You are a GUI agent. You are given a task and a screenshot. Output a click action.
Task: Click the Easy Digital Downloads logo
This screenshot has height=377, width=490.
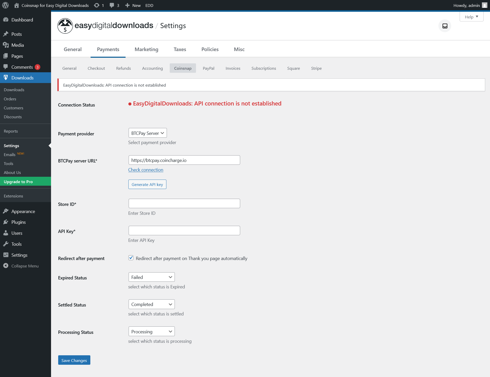tap(105, 26)
